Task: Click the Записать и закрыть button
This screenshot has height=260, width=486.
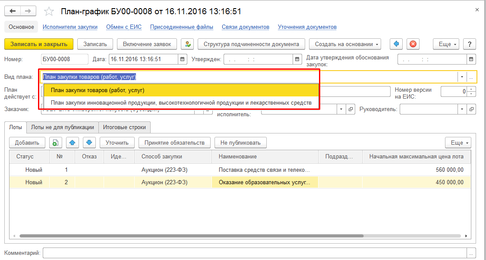Action: tap(39, 44)
